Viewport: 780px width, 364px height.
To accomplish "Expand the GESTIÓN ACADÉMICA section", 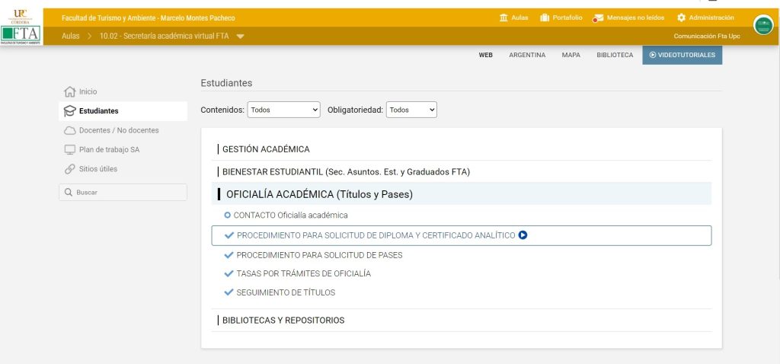I will (266, 149).
